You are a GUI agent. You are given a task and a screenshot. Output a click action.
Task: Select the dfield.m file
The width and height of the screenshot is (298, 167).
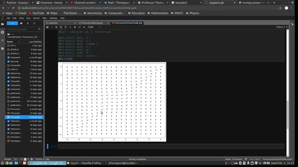point(24,50)
